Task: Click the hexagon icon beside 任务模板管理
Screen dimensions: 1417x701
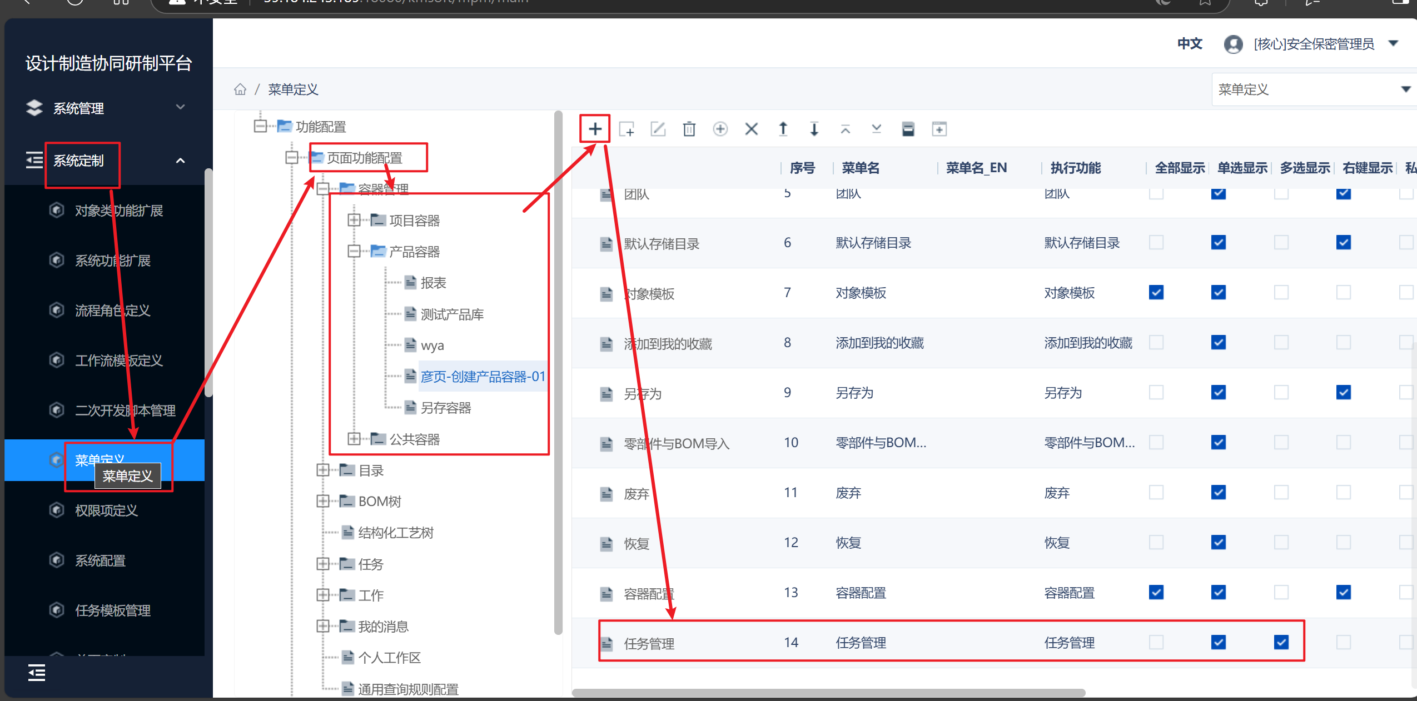Action: pyautogui.click(x=56, y=610)
